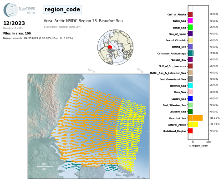The height and width of the screenshot is (186, 224).
Task: Click the yellow Central_Arctic legend bar
Action: coord(193,124)
